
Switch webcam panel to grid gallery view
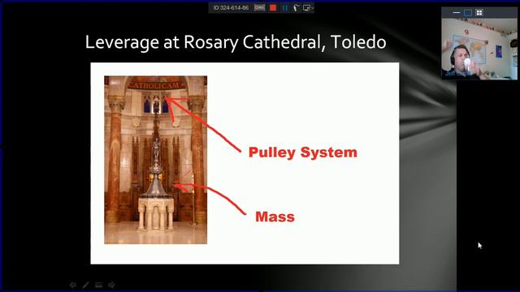click(479, 13)
